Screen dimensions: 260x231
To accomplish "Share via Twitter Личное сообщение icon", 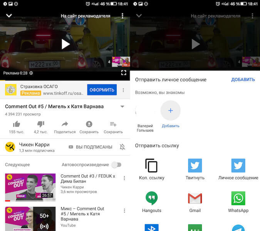I will pyautogui.click(x=238, y=166).
